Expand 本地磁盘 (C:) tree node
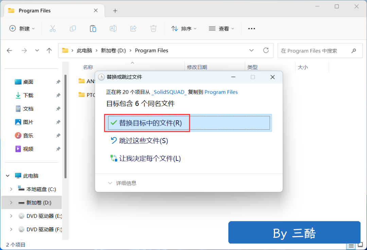Viewport: 367px width, 250px height. click(11, 189)
